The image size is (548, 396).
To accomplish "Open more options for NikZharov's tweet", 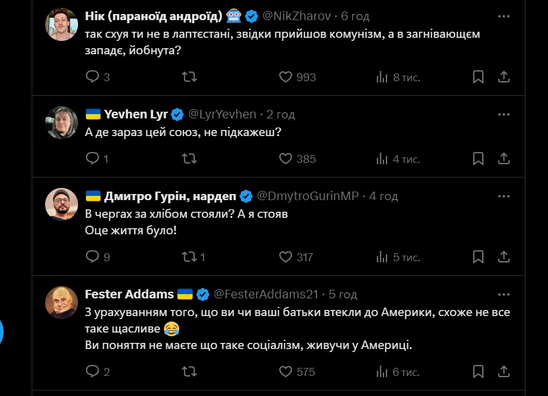I will point(504,16).
